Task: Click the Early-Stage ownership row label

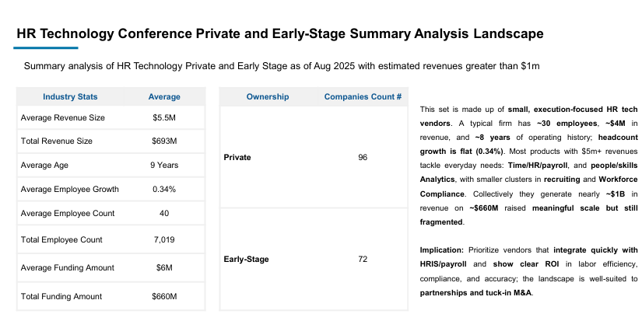Action: click(x=246, y=259)
